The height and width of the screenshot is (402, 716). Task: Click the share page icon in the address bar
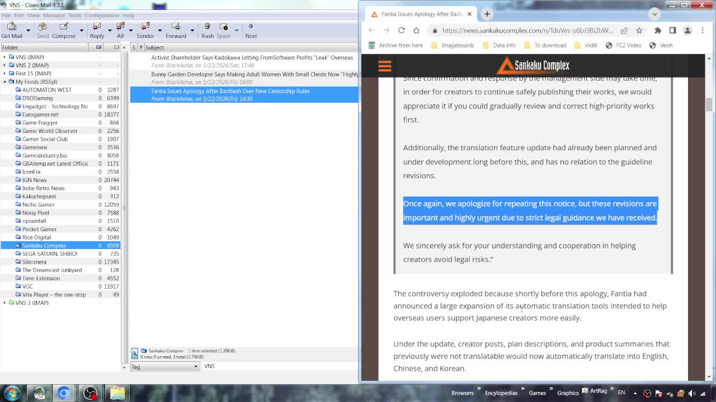[x=624, y=30]
